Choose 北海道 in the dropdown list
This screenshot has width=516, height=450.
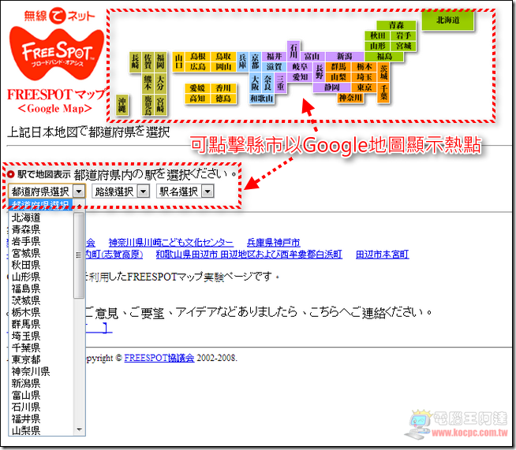(x=42, y=218)
